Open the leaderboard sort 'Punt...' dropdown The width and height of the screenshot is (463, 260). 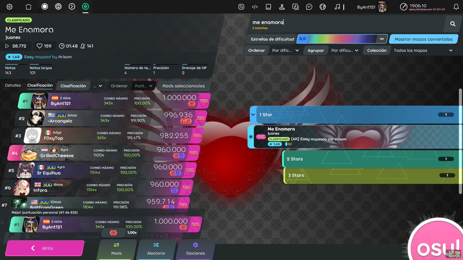click(144, 86)
